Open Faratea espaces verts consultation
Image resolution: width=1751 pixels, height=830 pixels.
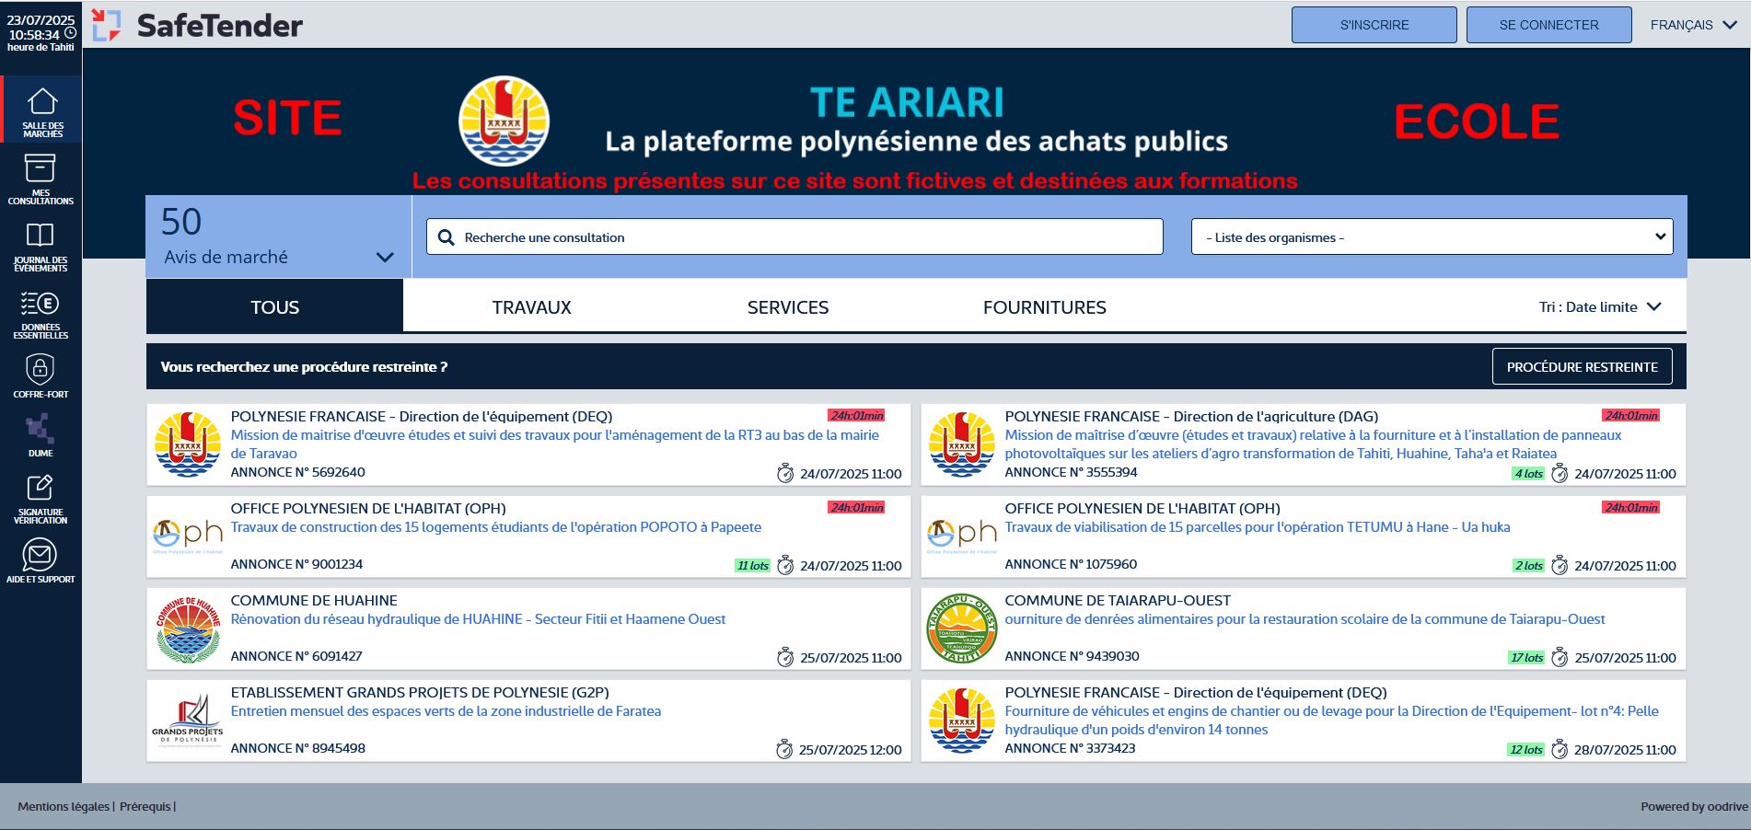click(446, 711)
